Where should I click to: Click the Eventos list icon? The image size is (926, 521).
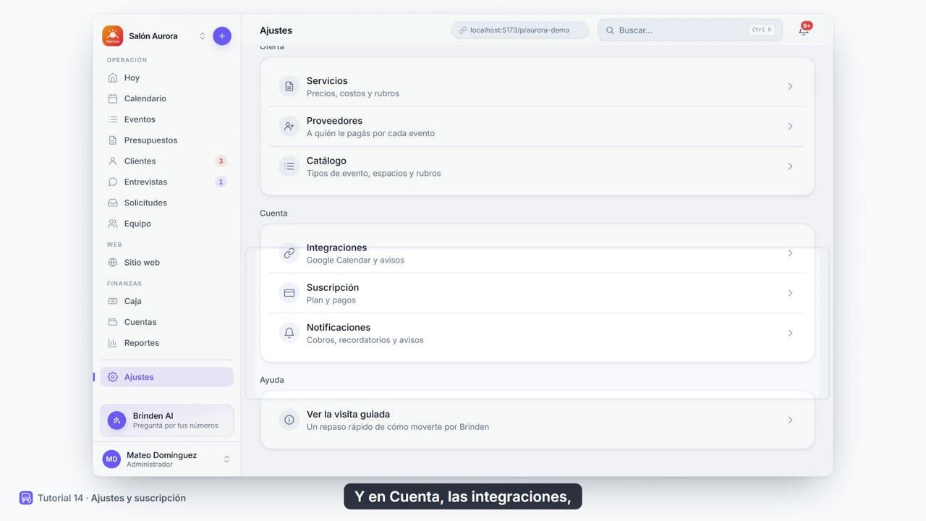pyautogui.click(x=113, y=119)
